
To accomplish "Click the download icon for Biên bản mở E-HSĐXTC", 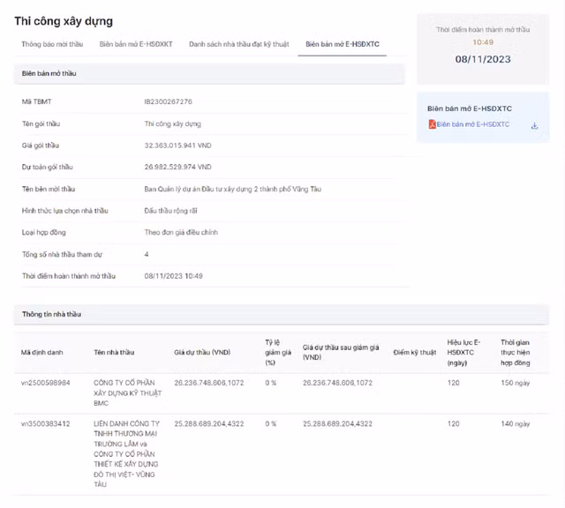I will [x=534, y=125].
